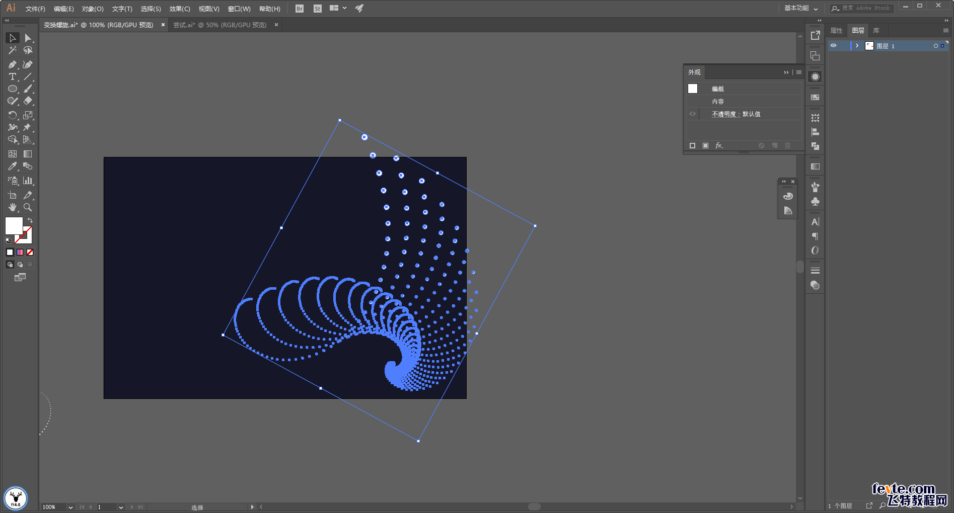Open the 基本功能 workspace dropdown
Screen dimensions: 954x513
pos(800,8)
